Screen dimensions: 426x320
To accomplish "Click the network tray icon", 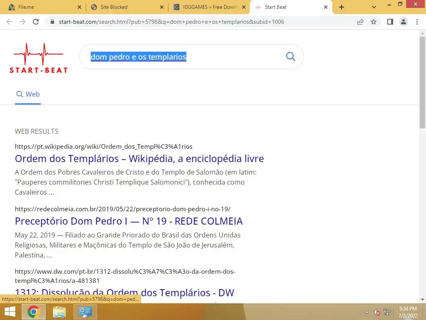I will pyautogui.click(x=386, y=312).
